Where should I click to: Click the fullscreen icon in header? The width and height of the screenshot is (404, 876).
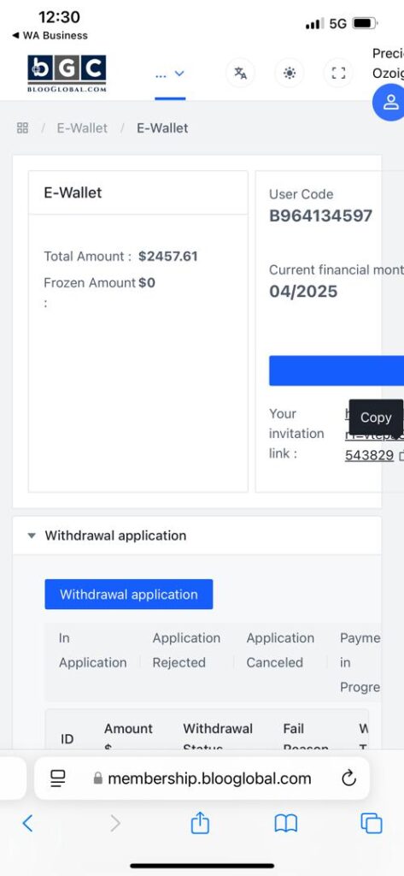click(x=338, y=74)
